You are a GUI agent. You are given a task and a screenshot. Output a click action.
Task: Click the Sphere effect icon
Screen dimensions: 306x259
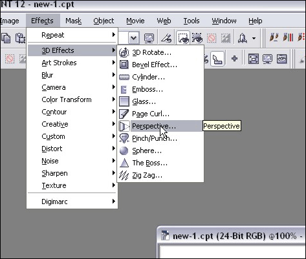coord(124,150)
